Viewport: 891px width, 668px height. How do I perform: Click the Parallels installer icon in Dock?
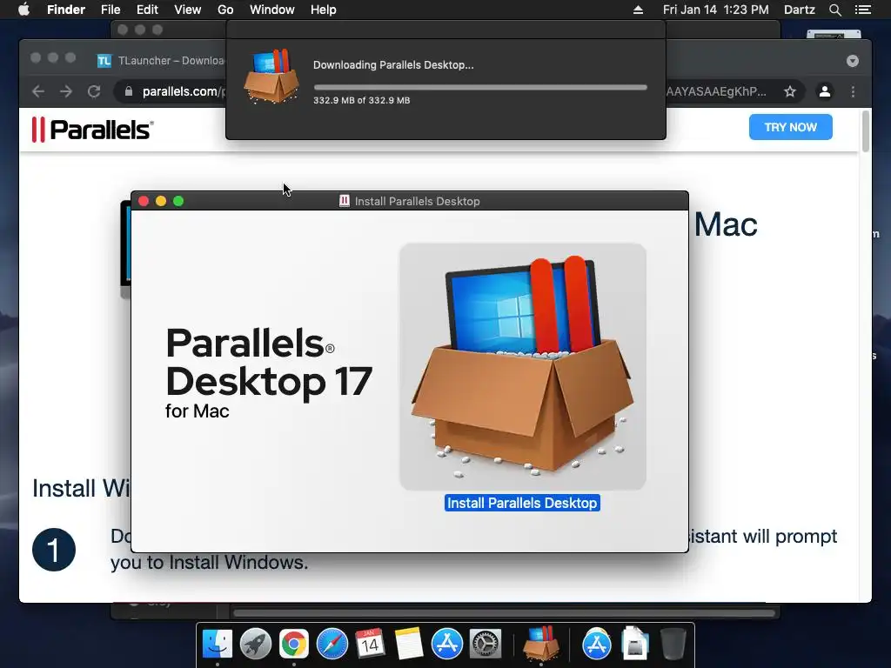[541, 644]
